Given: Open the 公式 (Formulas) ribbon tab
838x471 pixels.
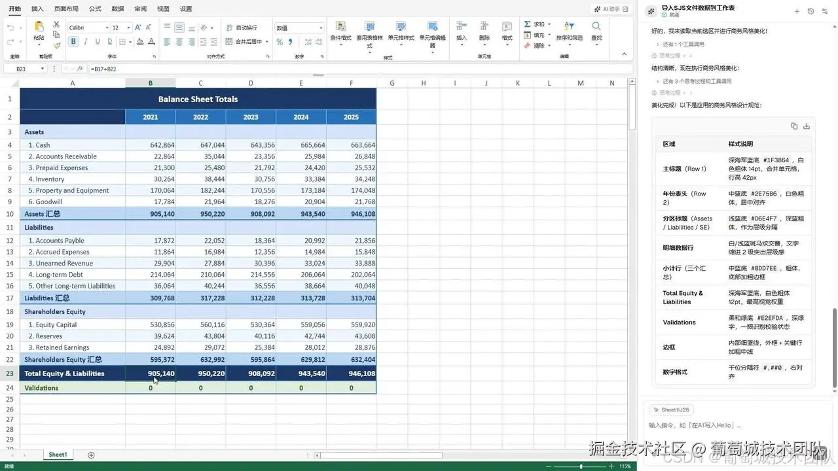Looking at the screenshot, I should coord(95,9).
